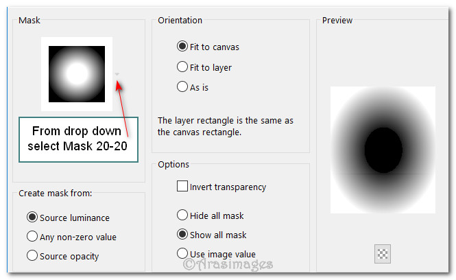Select Any non-zero value option
The image size is (456, 280).
pos(32,237)
